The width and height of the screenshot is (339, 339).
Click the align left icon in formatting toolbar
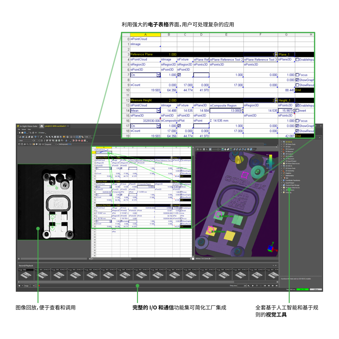pos(47,141)
